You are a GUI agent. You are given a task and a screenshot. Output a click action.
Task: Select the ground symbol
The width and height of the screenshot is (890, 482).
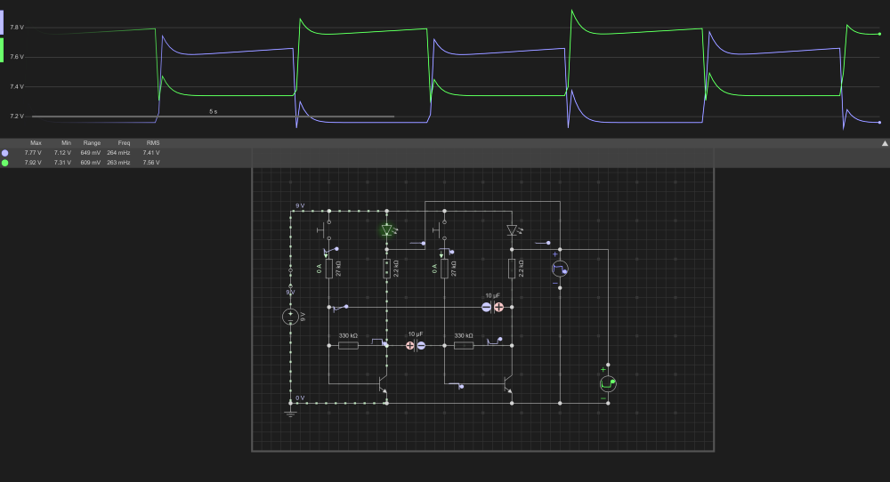pyautogui.click(x=289, y=412)
